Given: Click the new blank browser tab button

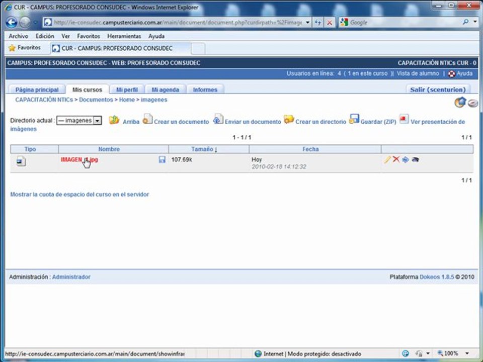Looking at the screenshot, I should (198, 49).
